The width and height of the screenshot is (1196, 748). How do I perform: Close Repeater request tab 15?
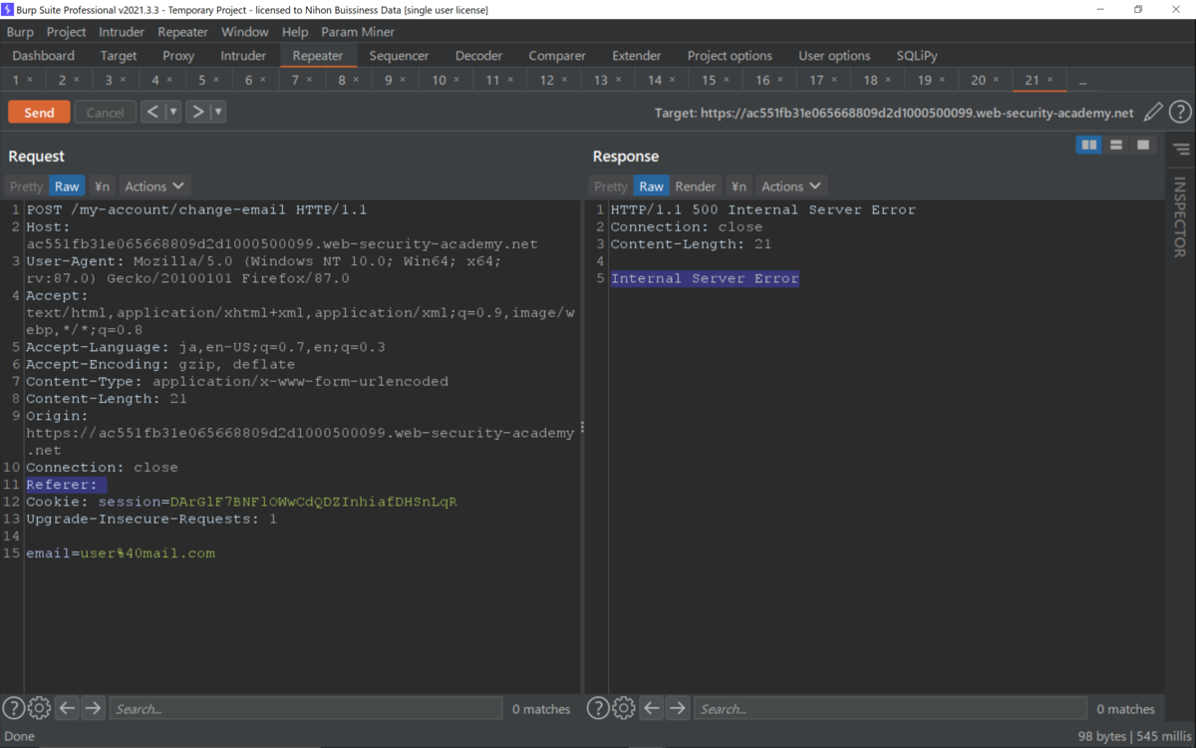(727, 80)
